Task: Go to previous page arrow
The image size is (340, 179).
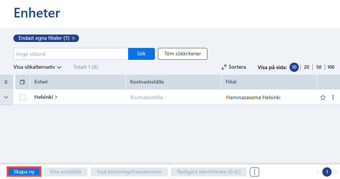Action: [x=318, y=172]
